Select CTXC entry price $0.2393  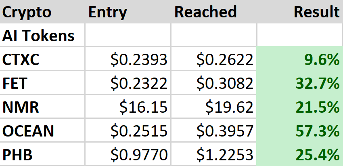[x=139, y=60]
